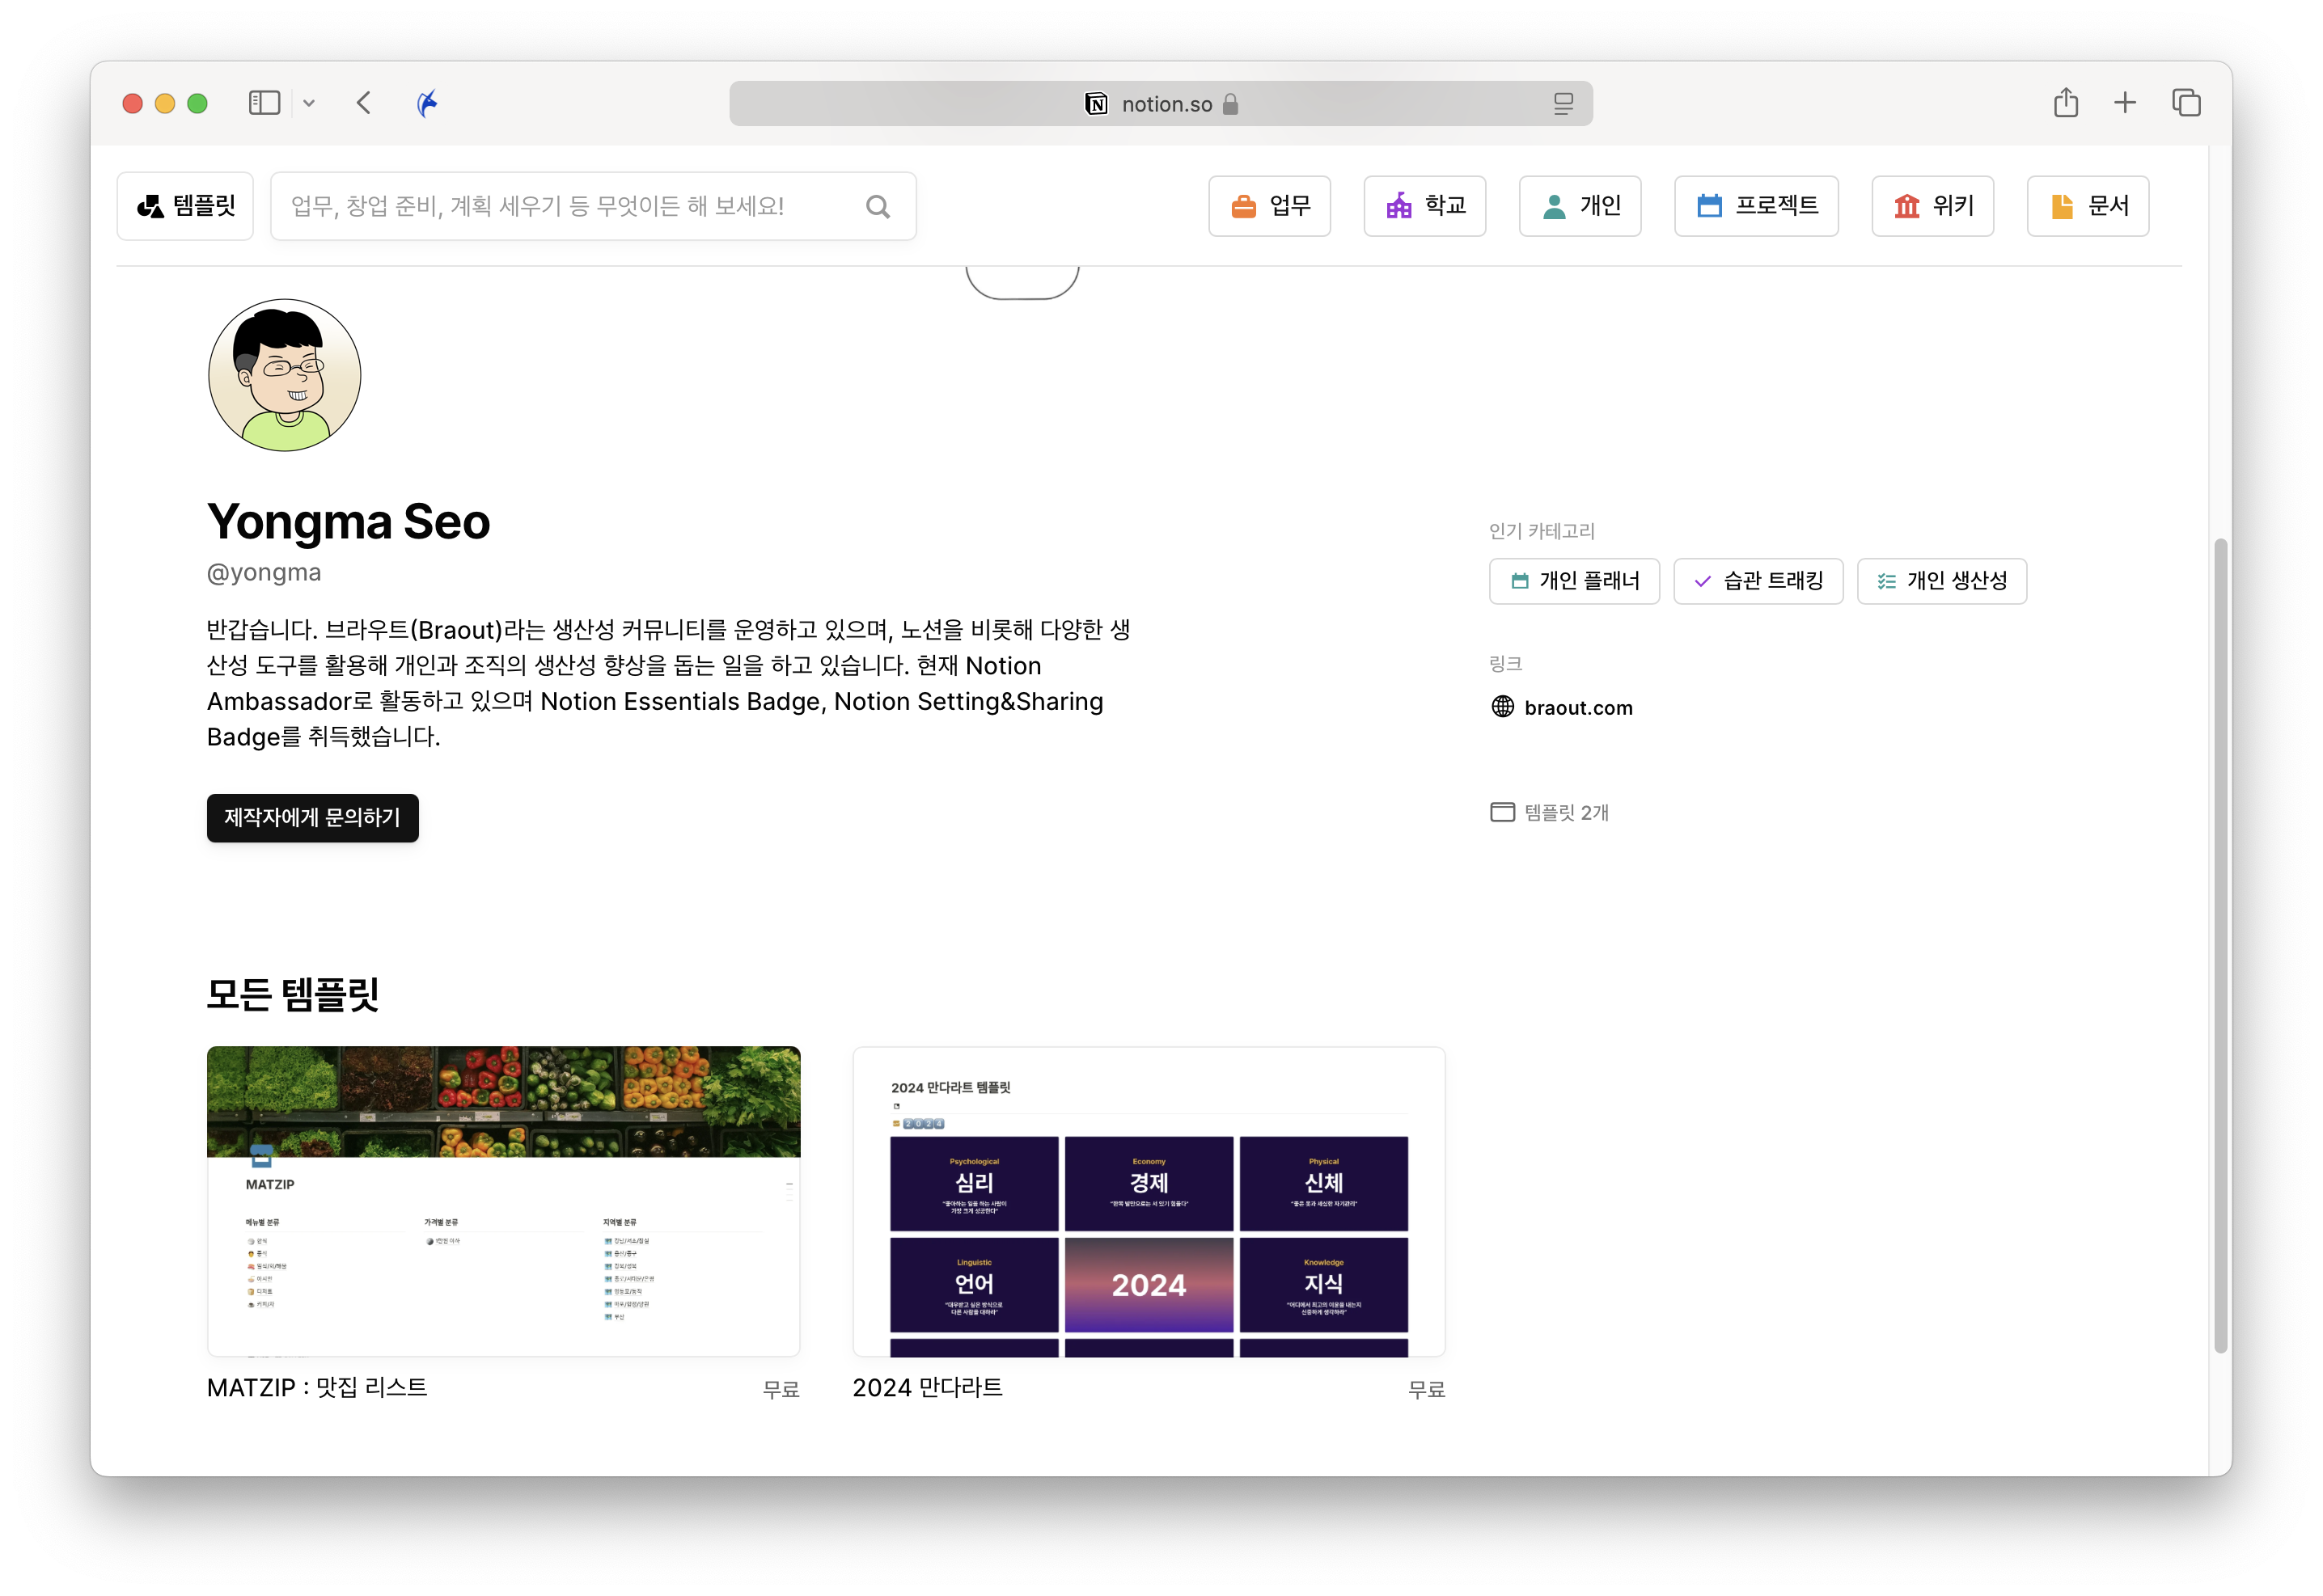Expand the sidebar options dropdown chevron
2323x1596 pixels.
309,103
